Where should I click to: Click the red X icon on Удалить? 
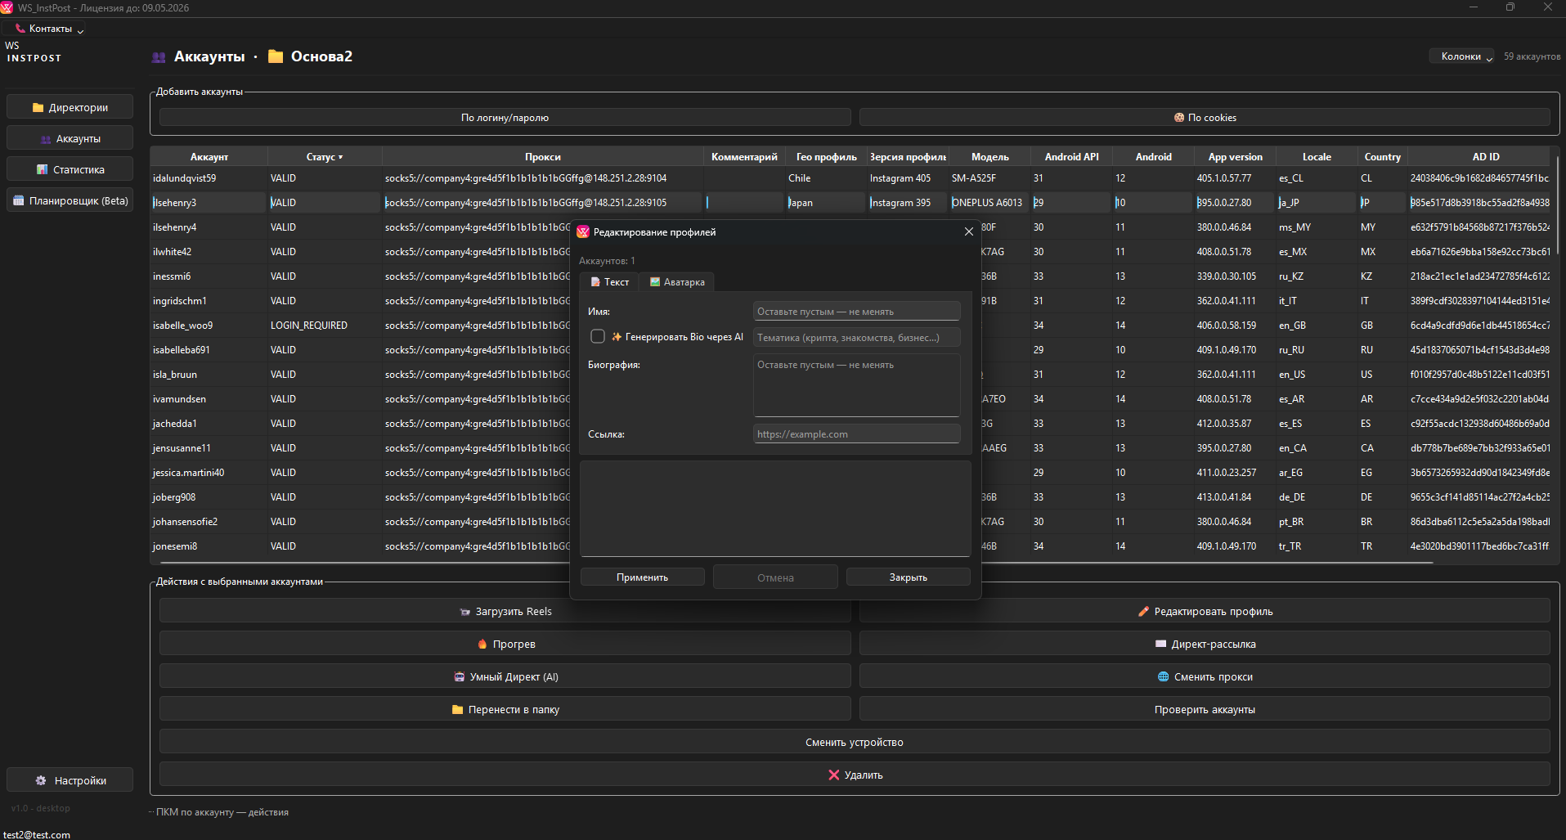click(x=833, y=775)
